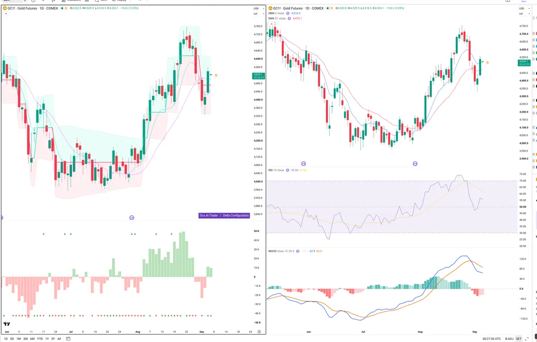Toggle the SET settlement option
537x342 pixels.
click(519, 339)
